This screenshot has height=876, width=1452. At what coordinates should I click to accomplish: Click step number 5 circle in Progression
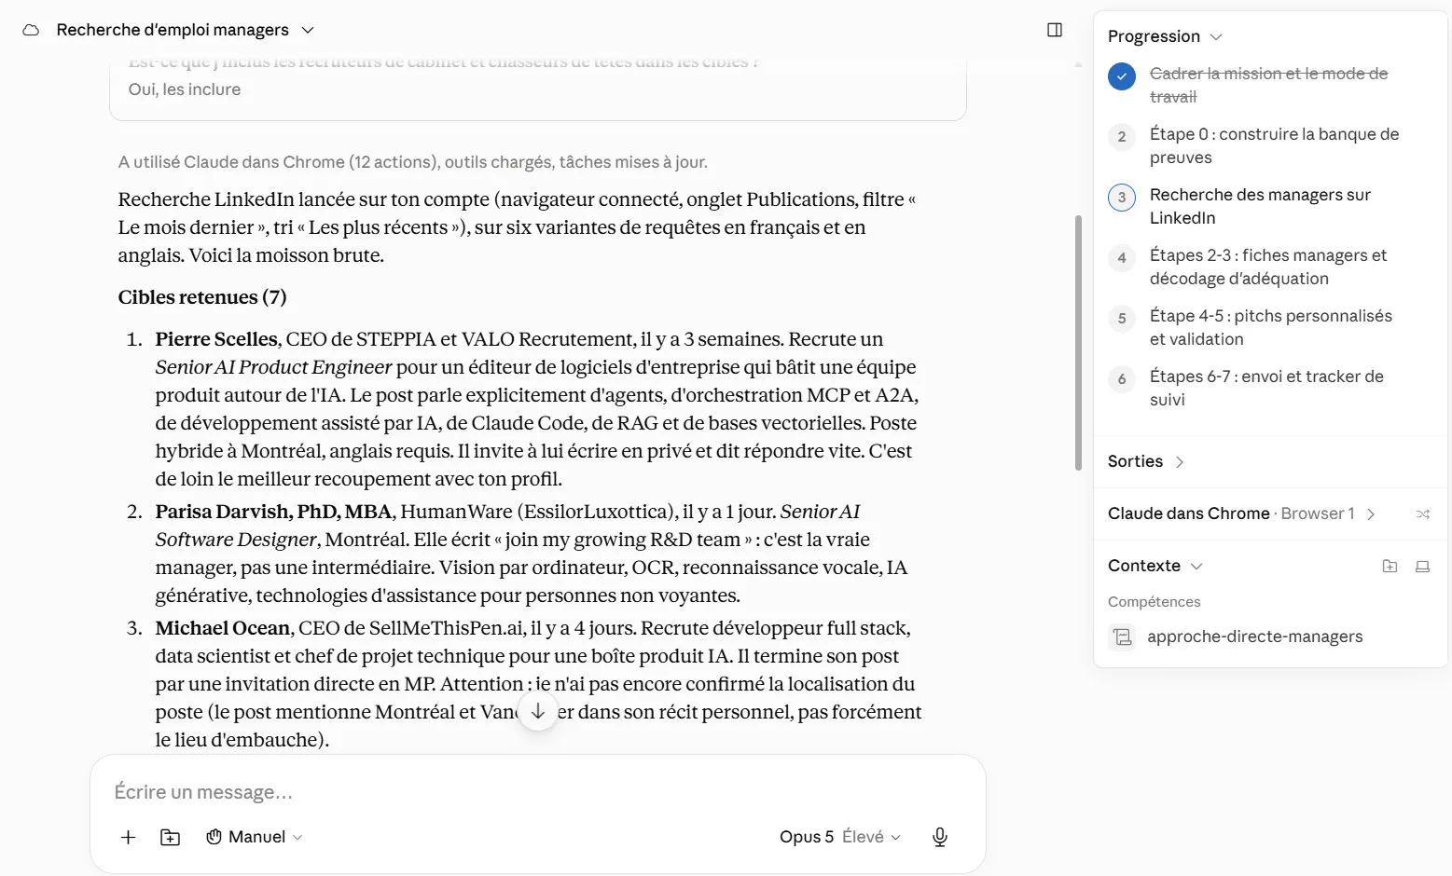coord(1122,319)
